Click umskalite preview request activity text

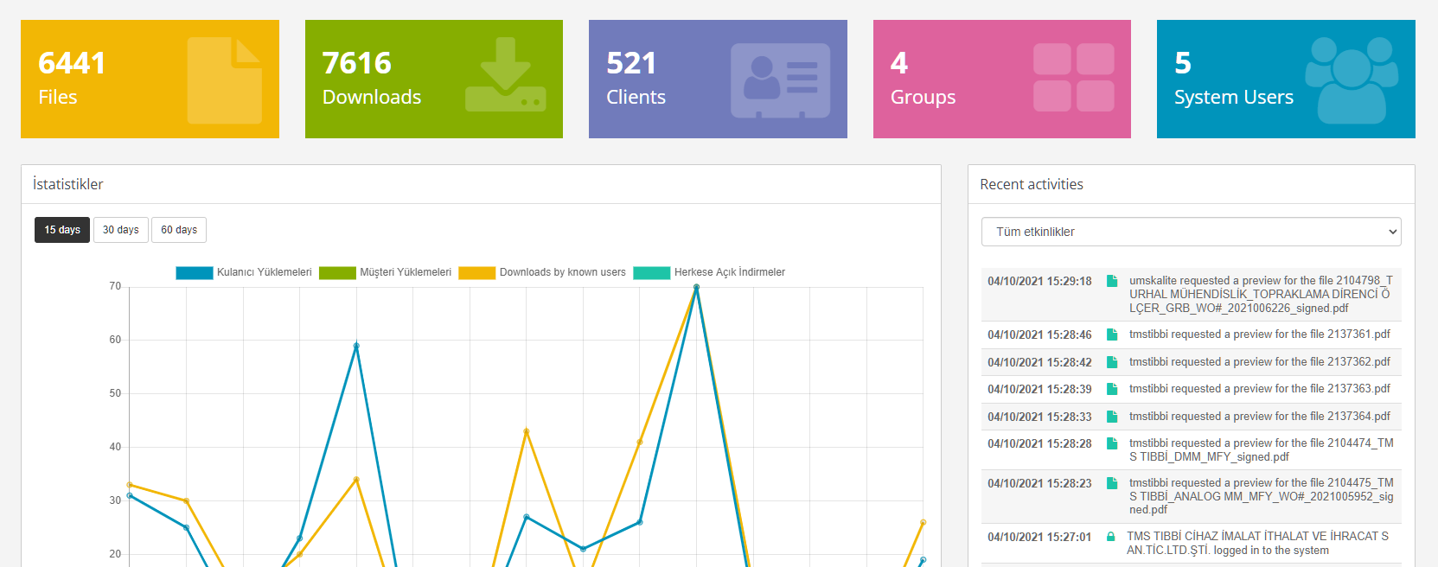click(x=1262, y=294)
